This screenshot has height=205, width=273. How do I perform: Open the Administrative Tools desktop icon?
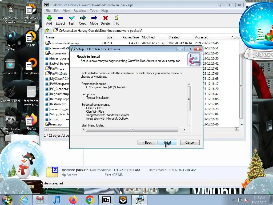(x=10, y=124)
